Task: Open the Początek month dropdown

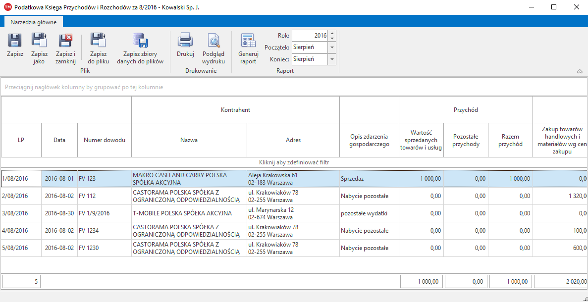Action: [332, 48]
